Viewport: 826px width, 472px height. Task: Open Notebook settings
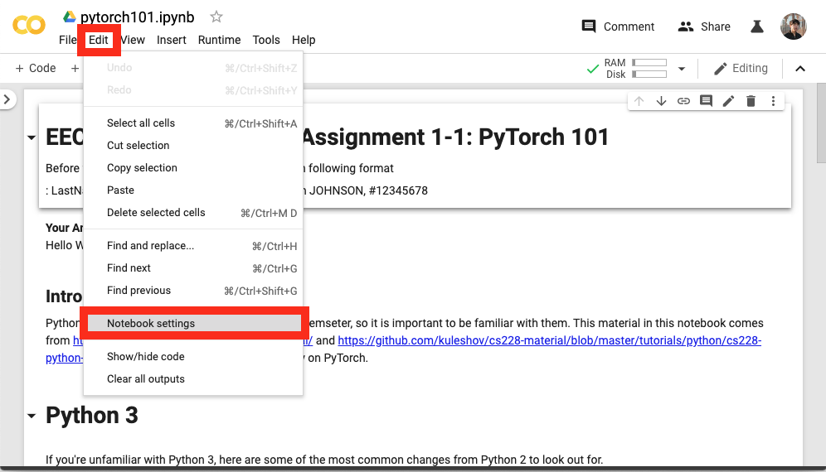point(194,323)
